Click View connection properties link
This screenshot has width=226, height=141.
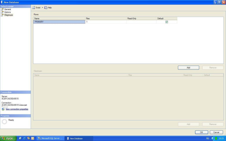pyautogui.click(x=17, y=109)
